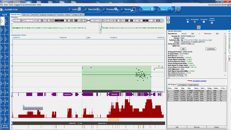The width and height of the screenshot is (231, 130).
Task: Select the chromosome Y Loss row
Action: [x=197, y=100]
